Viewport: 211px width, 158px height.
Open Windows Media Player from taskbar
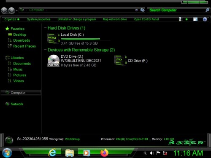point(87,153)
